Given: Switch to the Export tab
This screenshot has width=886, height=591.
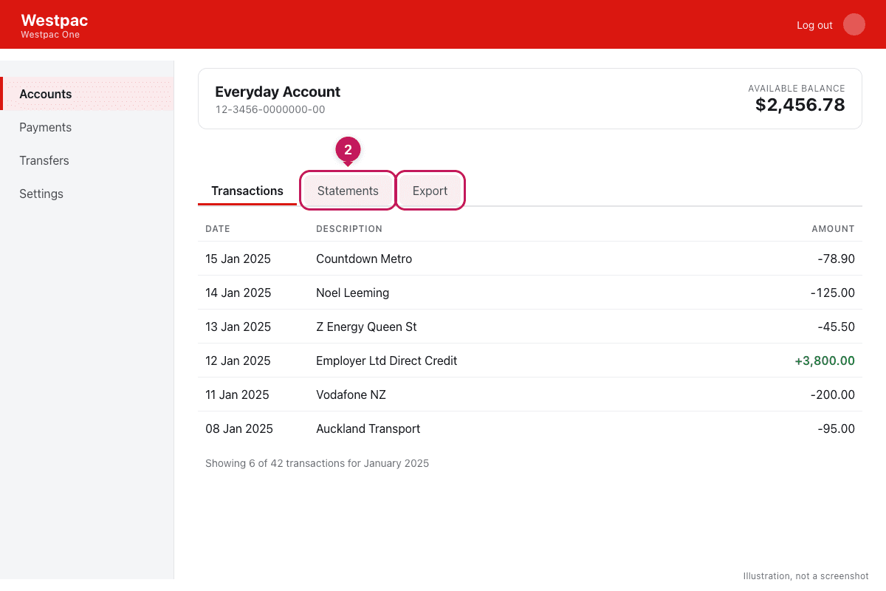Looking at the screenshot, I should pyautogui.click(x=430, y=191).
